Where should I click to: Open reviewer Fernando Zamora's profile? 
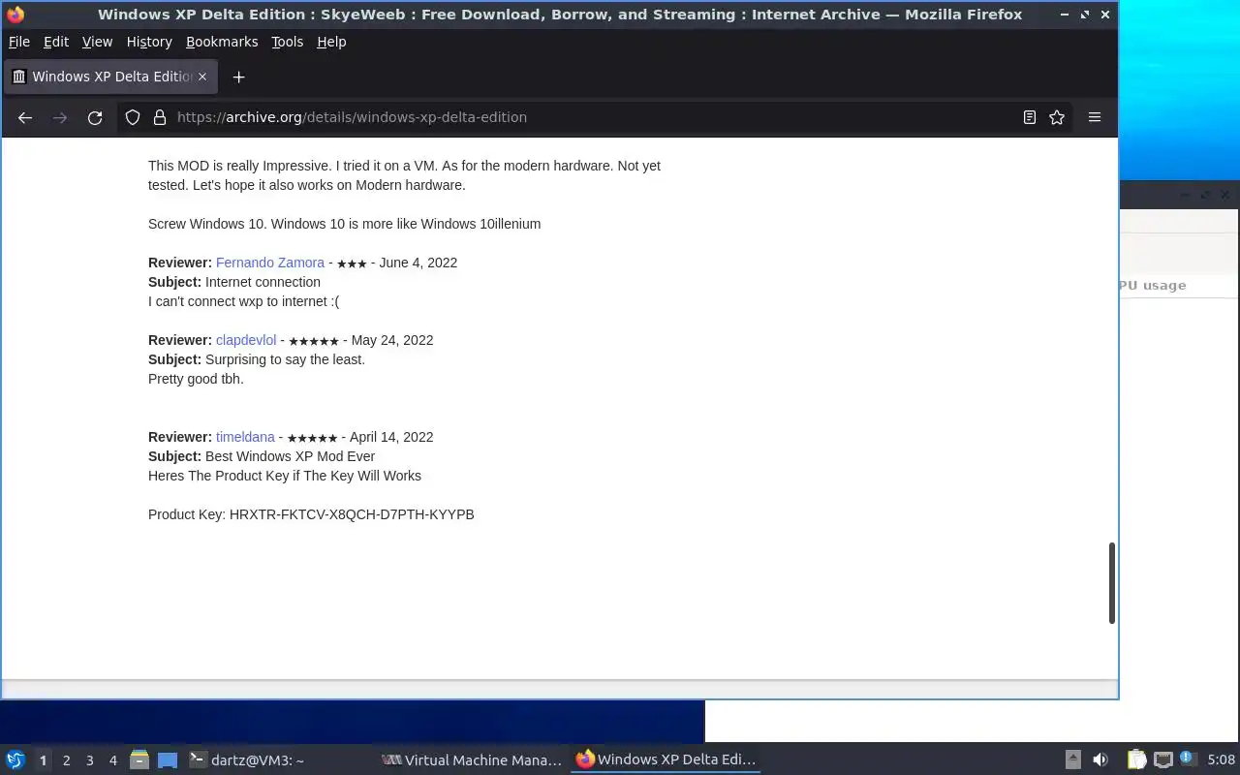(x=270, y=263)
